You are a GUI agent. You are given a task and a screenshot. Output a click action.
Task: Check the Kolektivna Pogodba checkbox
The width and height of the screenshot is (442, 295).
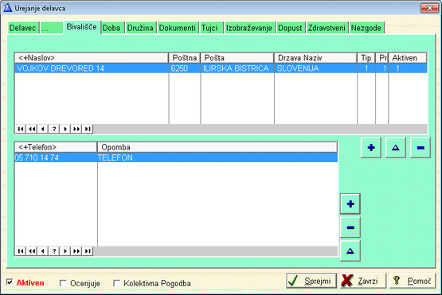[116, 283]
